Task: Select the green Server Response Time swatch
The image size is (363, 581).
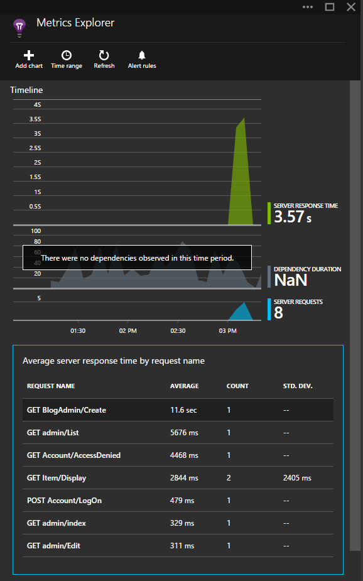Action: coord(269,213)
